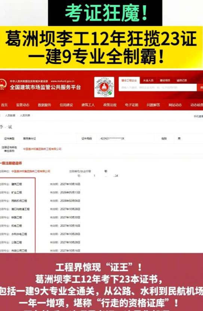Click the 居民身份证 value cell
The image size is (203, 311).
30,138
